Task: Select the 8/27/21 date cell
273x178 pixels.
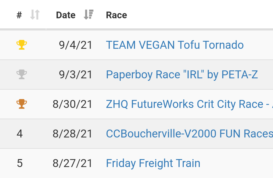Action: click(x=72, y=163)
